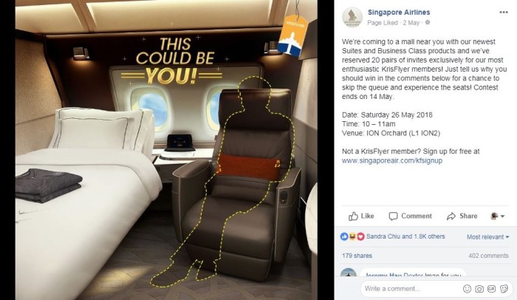The height and width of the screenshot is (300, 517).
Task: Insert an emoji using the smiley icon
Action: pos(467,289)
